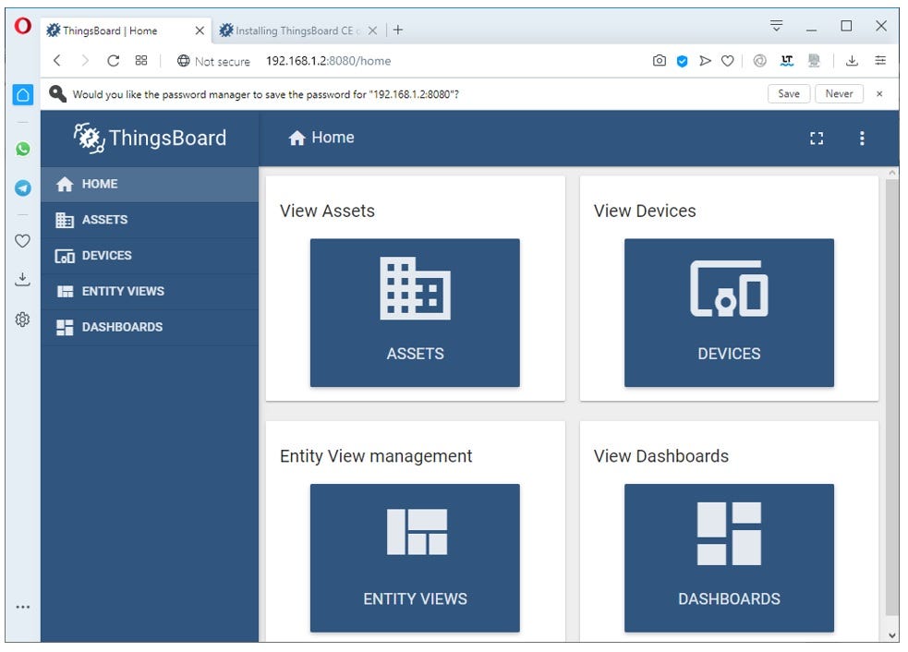Click the Entity View management heading
The height and width of the screenshot is (652, 908).
tap(376, 456)
